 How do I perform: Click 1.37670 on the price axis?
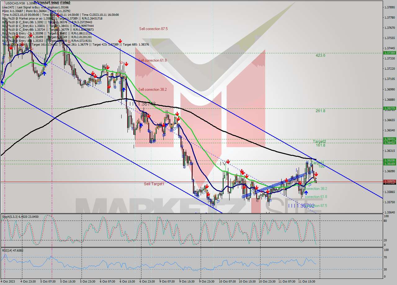[390, 28]
